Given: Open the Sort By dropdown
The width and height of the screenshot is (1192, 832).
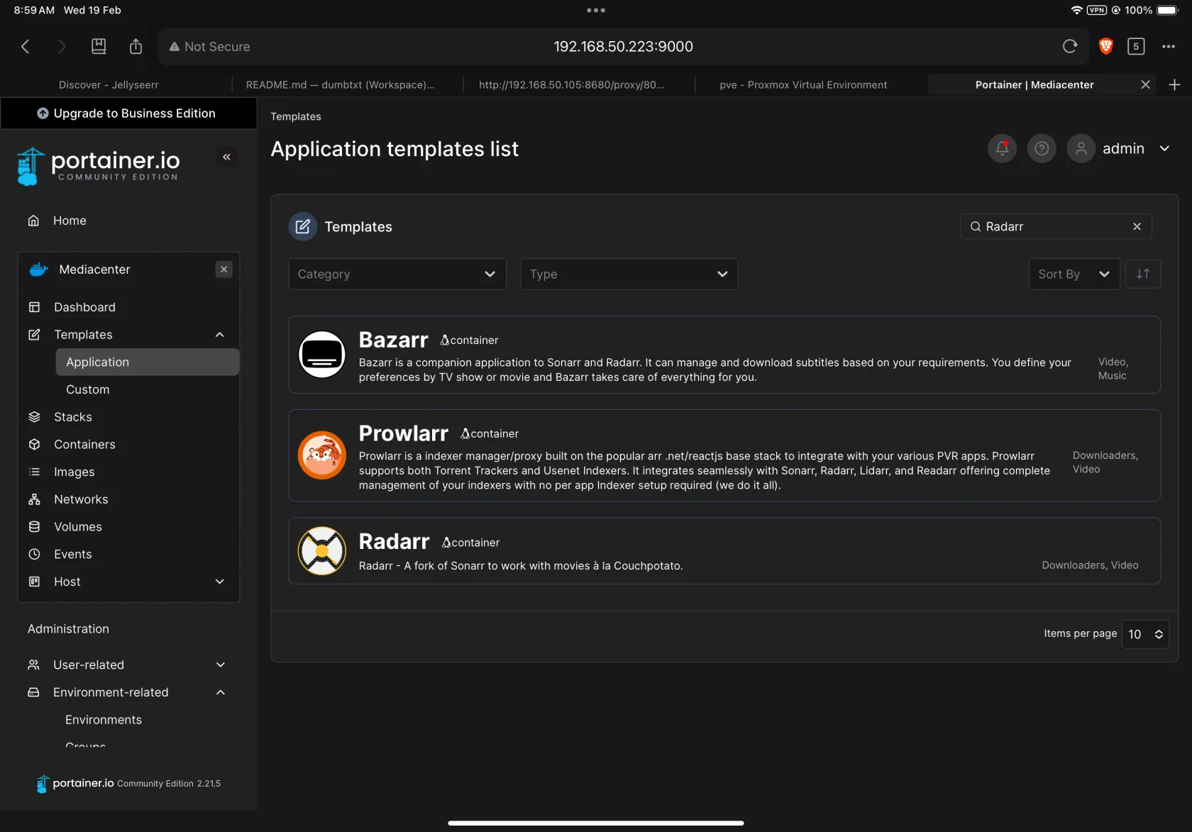Looking at the screenshot, I should 1074,274.
